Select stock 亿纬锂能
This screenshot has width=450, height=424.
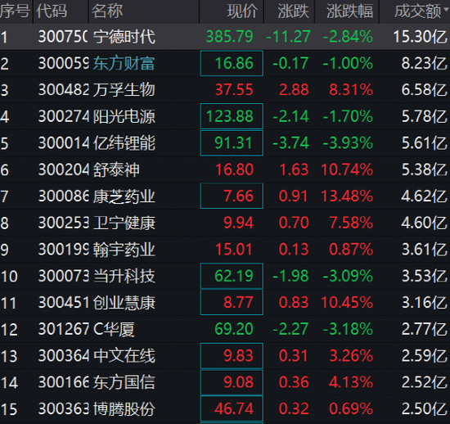[x=124, y=143]
